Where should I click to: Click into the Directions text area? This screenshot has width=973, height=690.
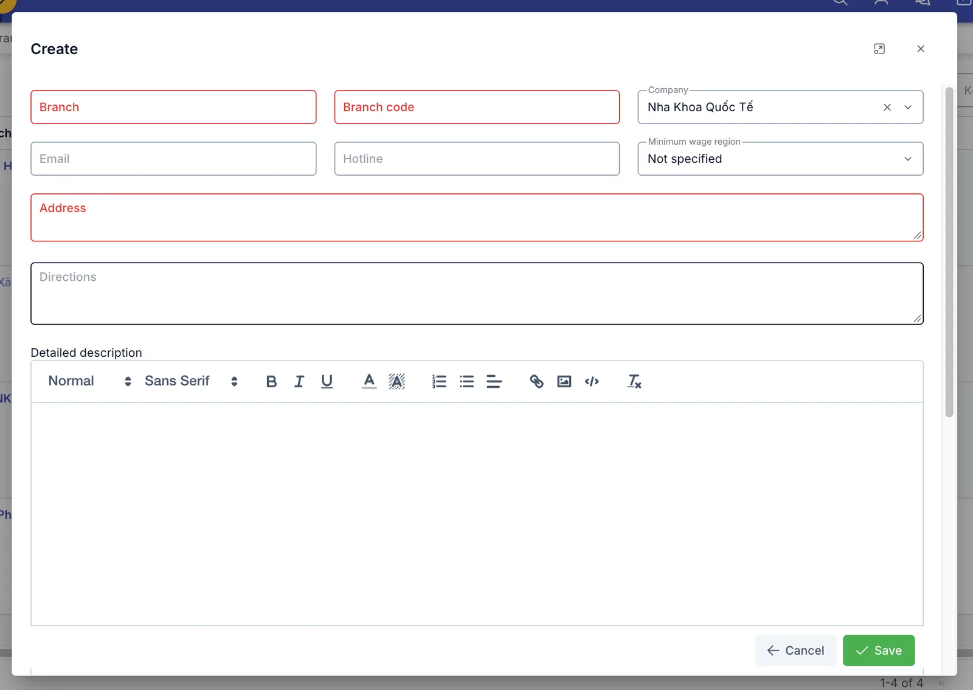point(477,294)
